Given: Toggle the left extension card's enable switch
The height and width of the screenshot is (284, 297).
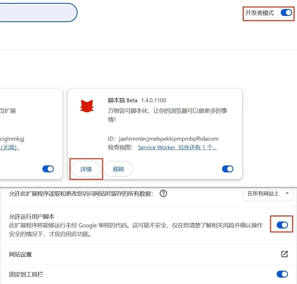Looking at the screenshot, I should pos(48,169).
